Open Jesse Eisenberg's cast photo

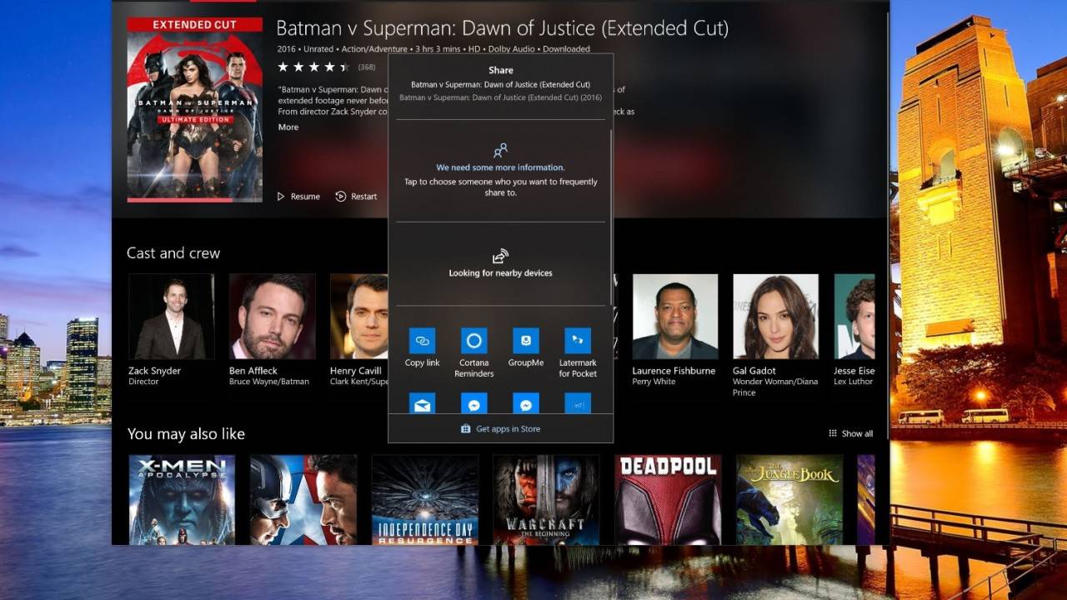click(x=854, y=317)
